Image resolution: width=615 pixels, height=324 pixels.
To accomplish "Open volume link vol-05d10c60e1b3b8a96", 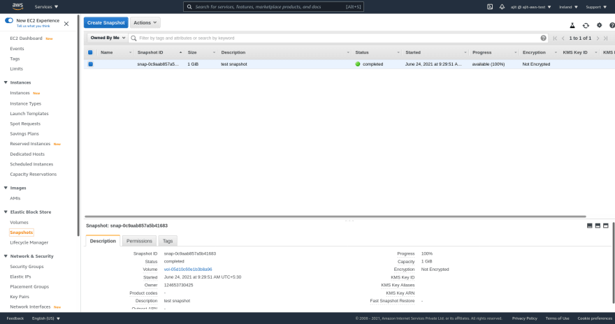I will coord(188,269).
